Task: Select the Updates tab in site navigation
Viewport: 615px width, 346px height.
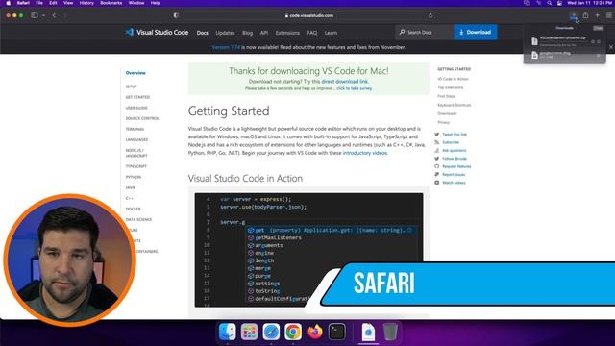Action: 225,33
